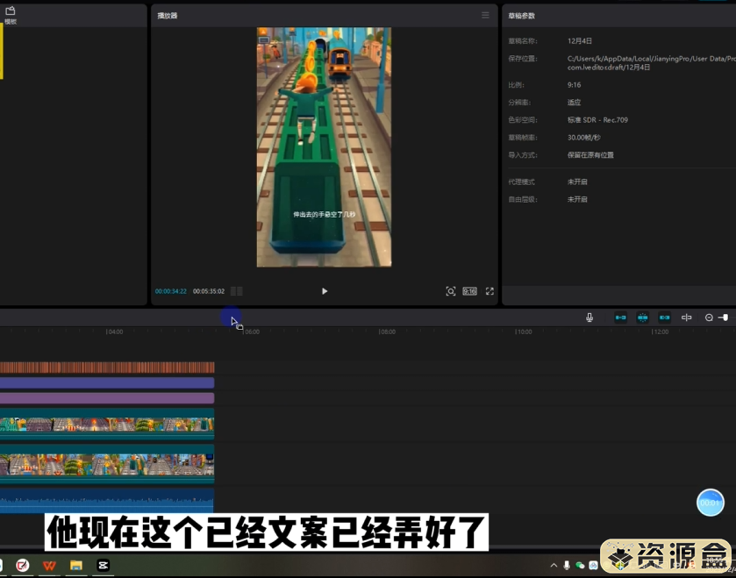736x578 pixels.
Task: Toggle track linkage button
Action: pyautogui.click(x=665, y=318)
